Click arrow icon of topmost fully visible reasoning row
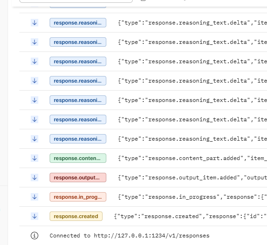 click(34, 23)
